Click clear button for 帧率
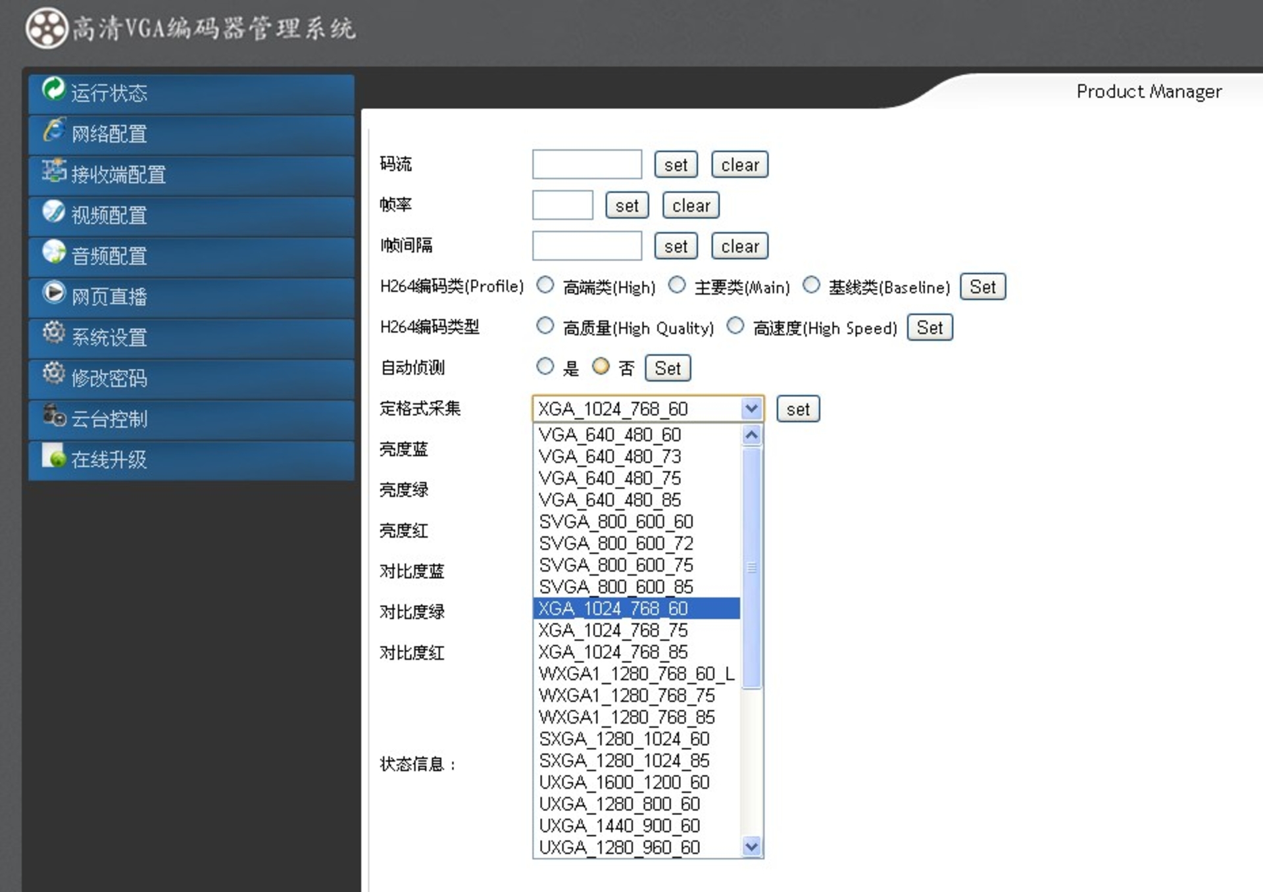This screenshot has width=1263, height=892. [691, 205]
